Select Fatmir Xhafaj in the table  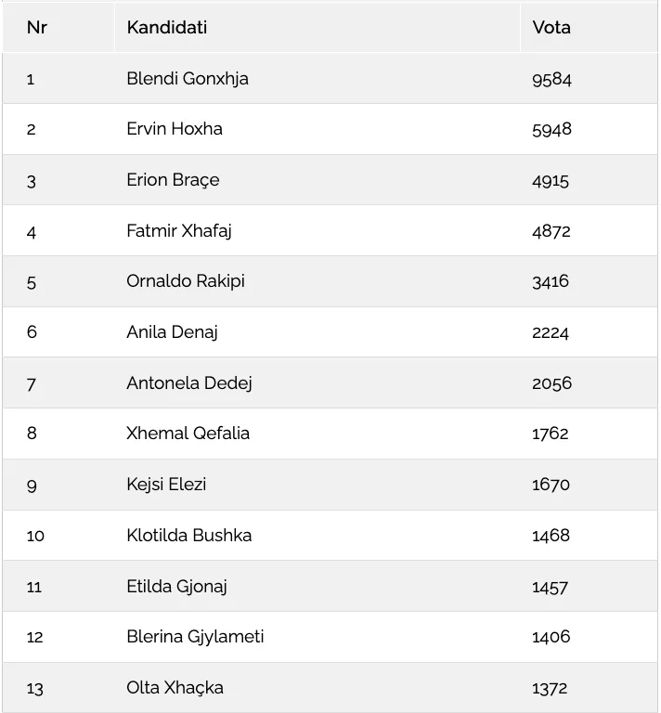tap(179, 231)
